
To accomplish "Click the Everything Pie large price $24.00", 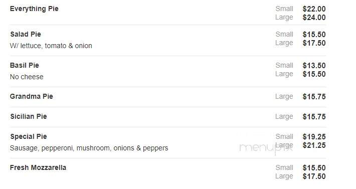I will click(314, 18).
